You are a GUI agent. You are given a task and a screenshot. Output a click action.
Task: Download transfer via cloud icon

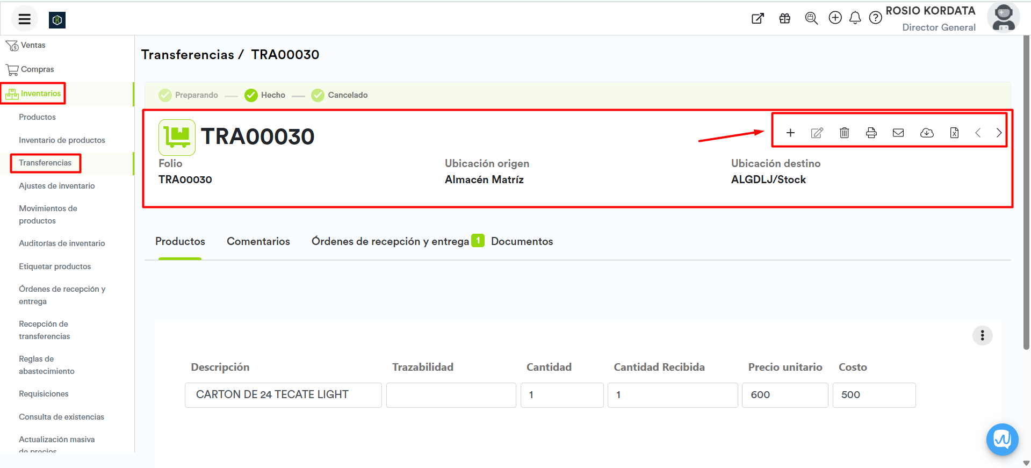(x=927, y=133)
